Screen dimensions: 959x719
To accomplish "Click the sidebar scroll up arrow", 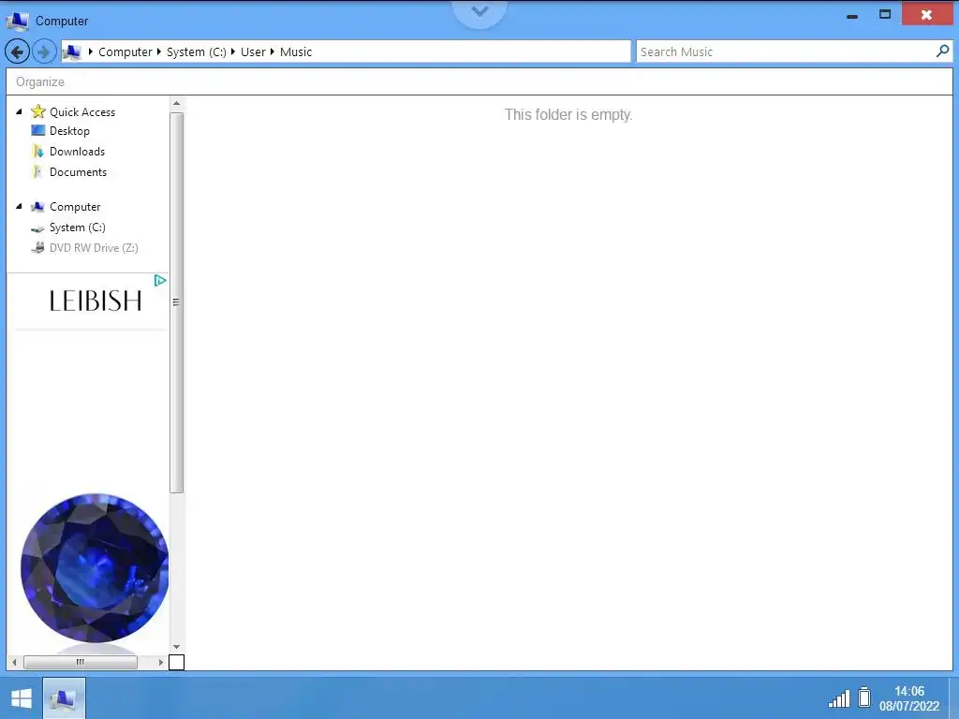I will 176,103.
